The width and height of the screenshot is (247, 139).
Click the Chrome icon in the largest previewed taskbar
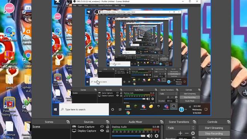pos(128,113)
